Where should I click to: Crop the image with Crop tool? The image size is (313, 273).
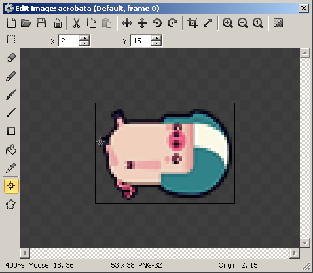193,23
